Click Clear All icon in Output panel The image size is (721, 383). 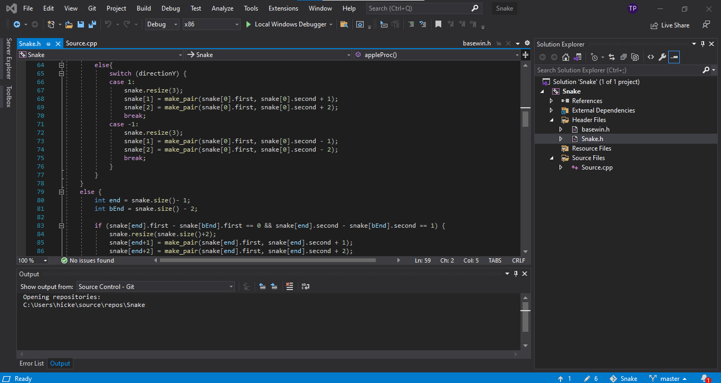tap(289, 286)
